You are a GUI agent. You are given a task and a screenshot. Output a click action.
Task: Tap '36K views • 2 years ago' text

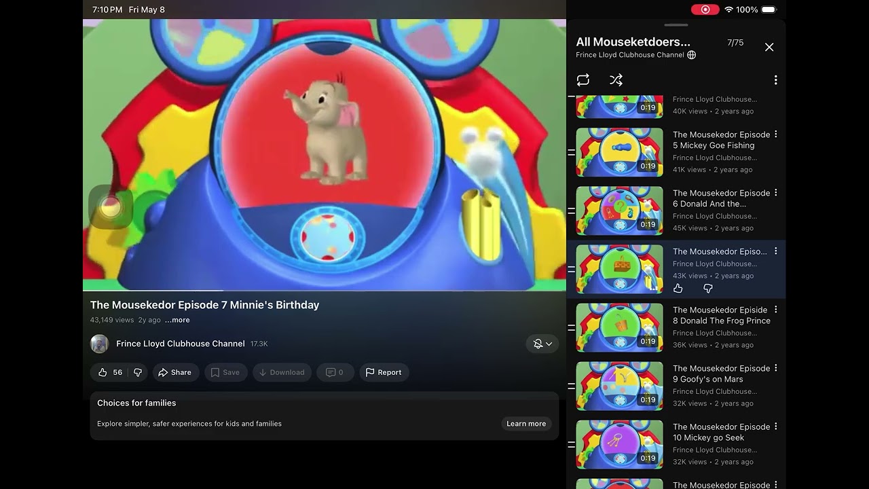click(712, 345)
